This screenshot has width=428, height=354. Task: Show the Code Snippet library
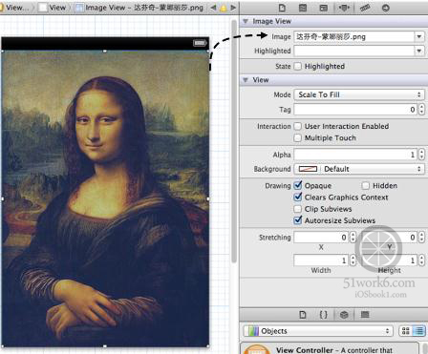[x=323, y=315]
